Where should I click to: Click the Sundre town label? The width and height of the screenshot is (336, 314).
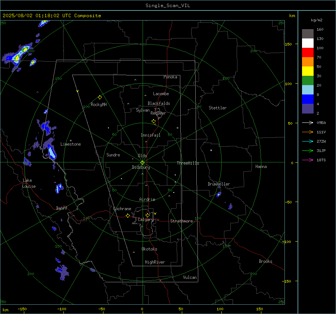click(113, 155)
